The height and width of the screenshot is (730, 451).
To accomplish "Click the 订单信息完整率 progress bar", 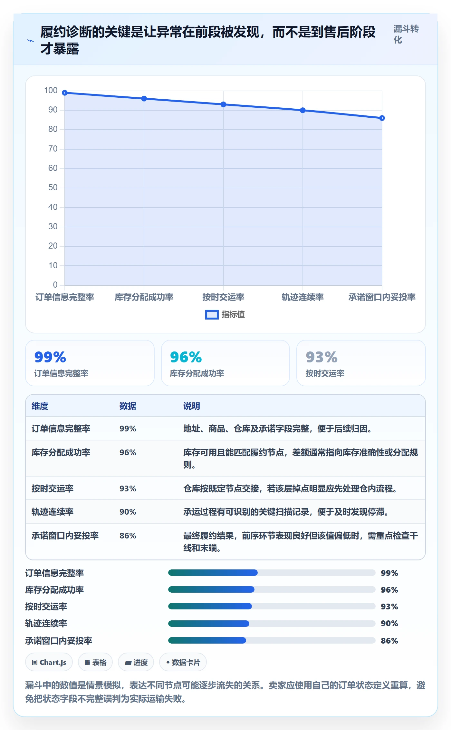I will tap(272, 573).
